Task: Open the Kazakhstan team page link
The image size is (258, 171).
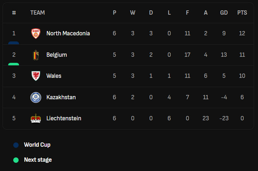Action: pos(61,97)
